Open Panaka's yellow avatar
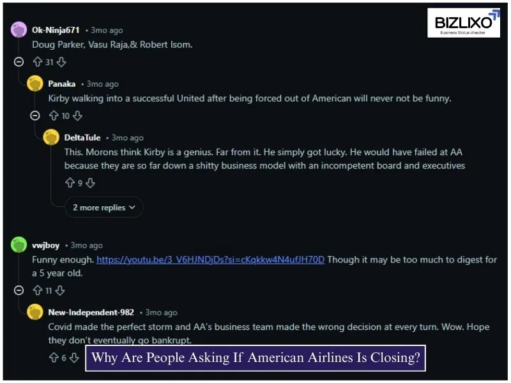Screen dimensions: 511x383 tap(34, 84)
